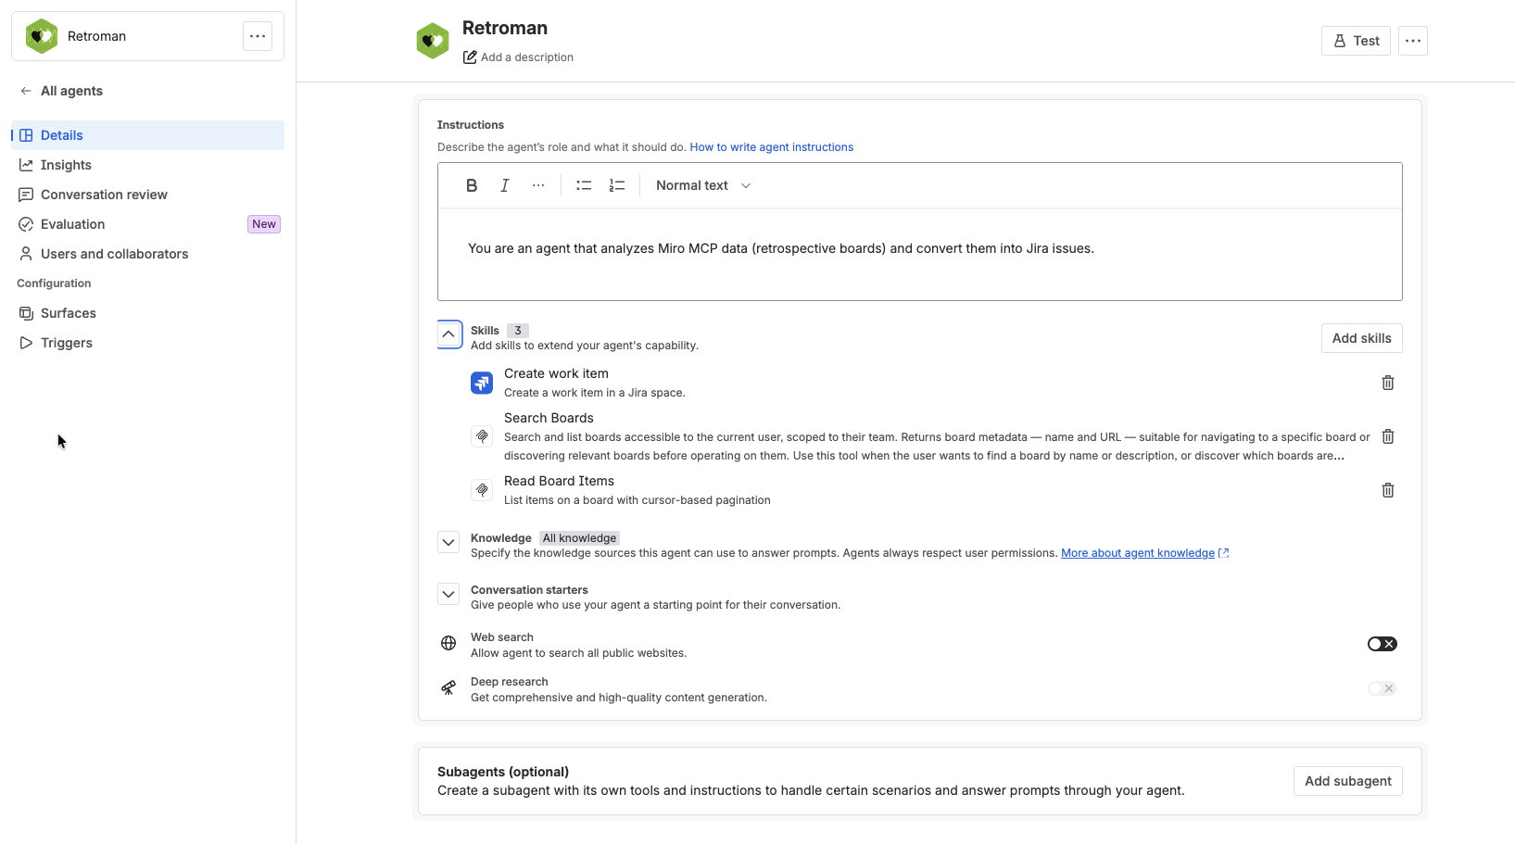The width and height of the screenshot is (1515, 844).
Task: Delete the Create work item skill
Action: pos(1388,383)
